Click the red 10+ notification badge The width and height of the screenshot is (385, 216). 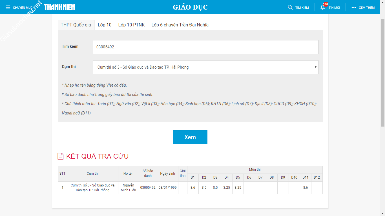coord(326,4)
